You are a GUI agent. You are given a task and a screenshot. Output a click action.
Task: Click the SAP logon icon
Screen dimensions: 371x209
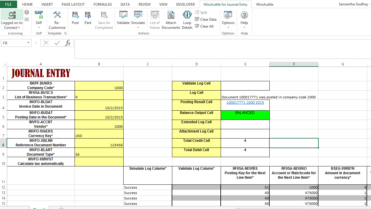pyautogui.click(x=39, y=14)
